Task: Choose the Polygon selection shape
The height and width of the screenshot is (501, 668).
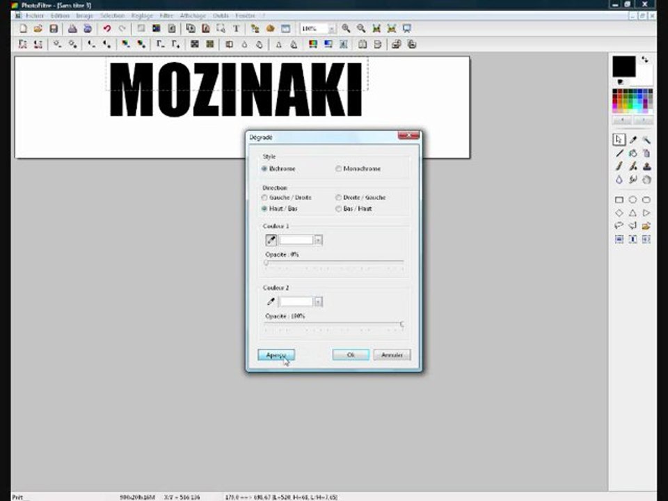Action: tap(633, 225)
